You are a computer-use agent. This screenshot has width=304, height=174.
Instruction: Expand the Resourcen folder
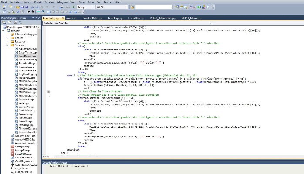[x=7, y=42]
